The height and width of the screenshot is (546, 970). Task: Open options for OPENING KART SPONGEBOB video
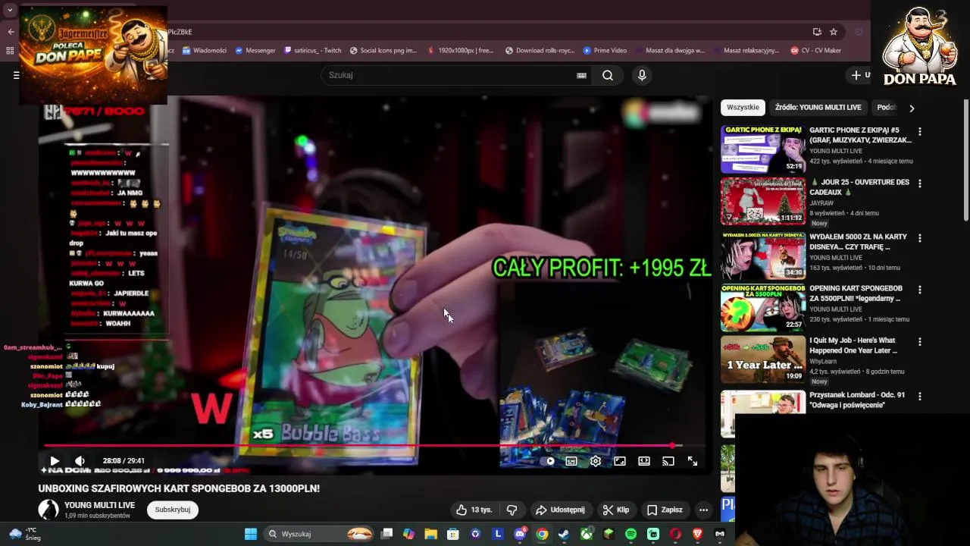coord(920,290)
